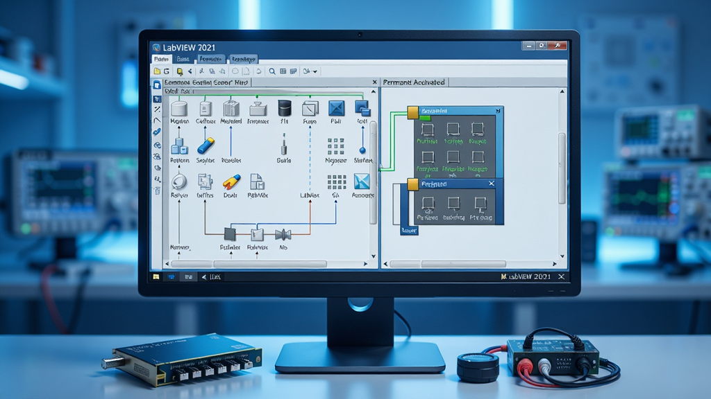711x399 pixels.
Task: Select the white cylinder icon in the palette
Action: point(179,109)
